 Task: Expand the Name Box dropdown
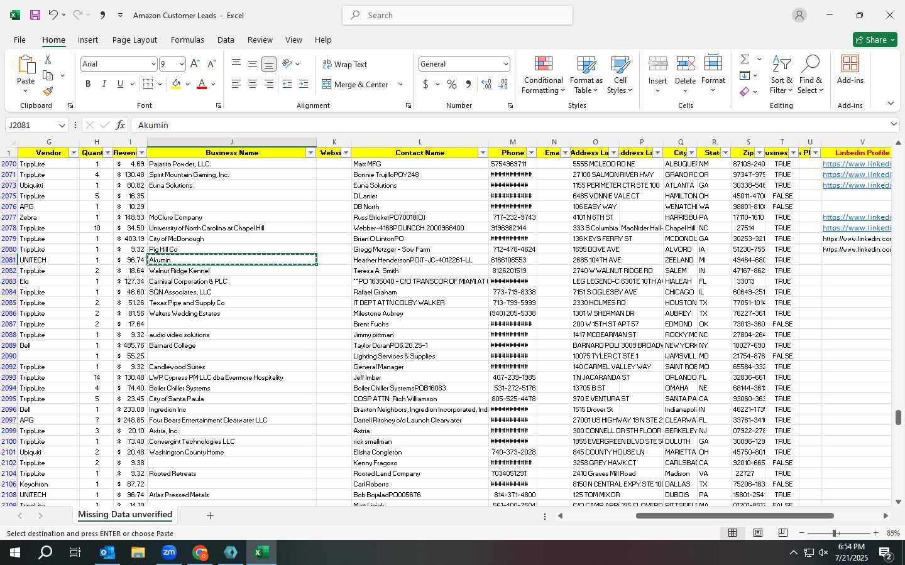[x=62, y=126]
